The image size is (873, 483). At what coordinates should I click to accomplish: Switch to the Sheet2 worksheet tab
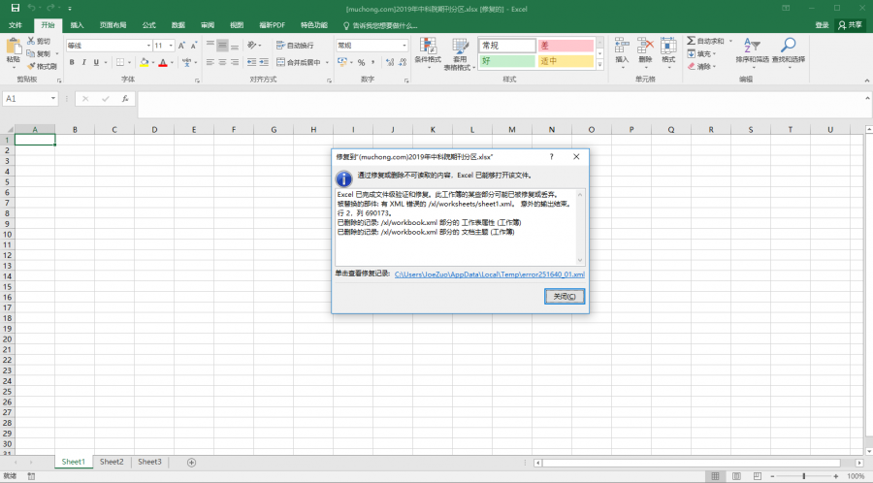pyautogui.click(x=112, y=462)
